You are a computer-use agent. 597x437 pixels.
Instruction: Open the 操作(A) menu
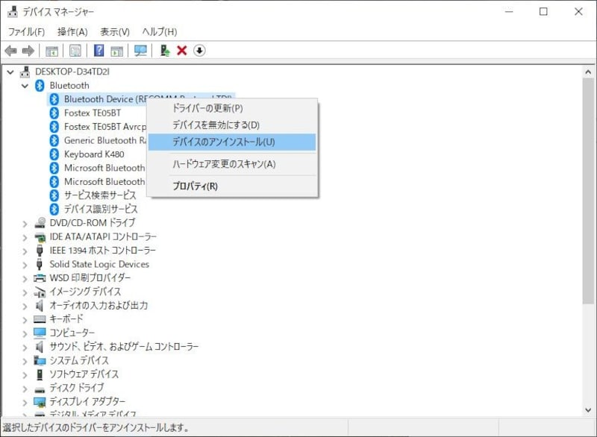(x=72, y=32)
